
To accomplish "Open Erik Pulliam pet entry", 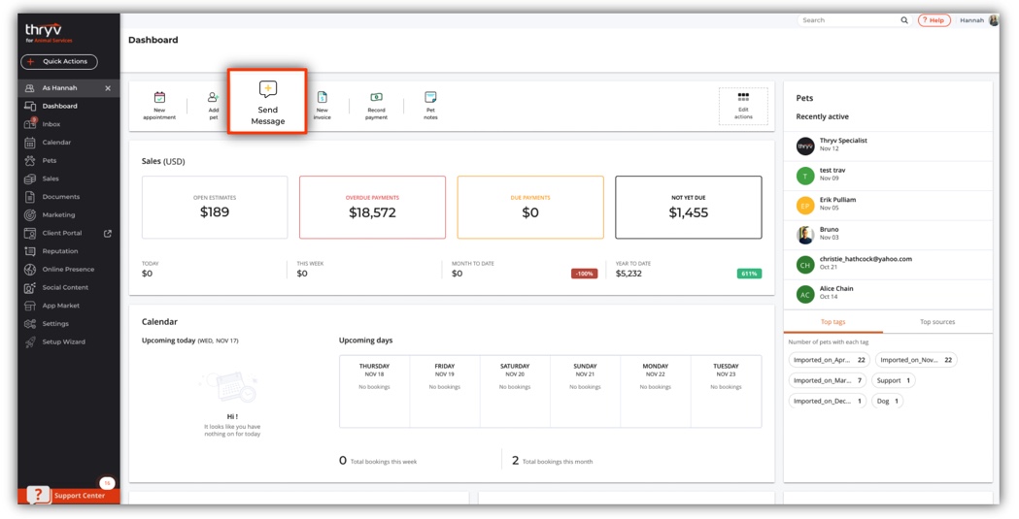I will point(888,206).
